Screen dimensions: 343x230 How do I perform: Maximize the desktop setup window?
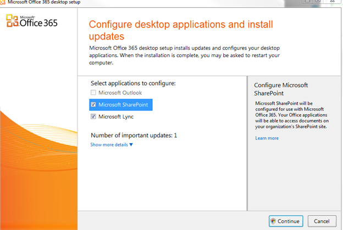tap(318, 1)
